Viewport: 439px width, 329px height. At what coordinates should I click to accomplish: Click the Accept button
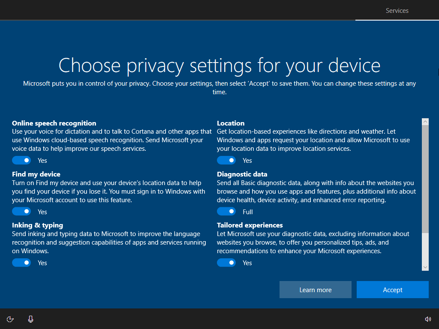pos(393,290)
